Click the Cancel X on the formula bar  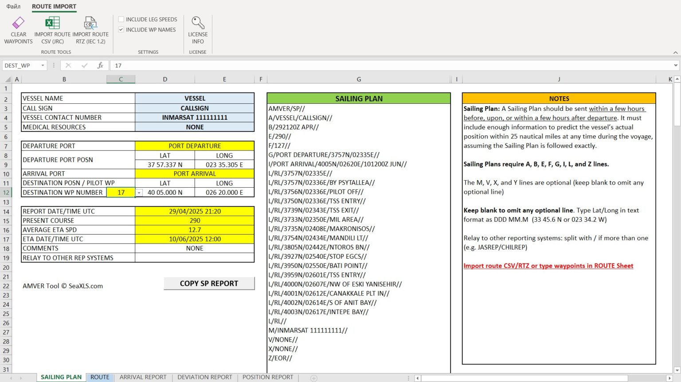[x=68, y=65]
